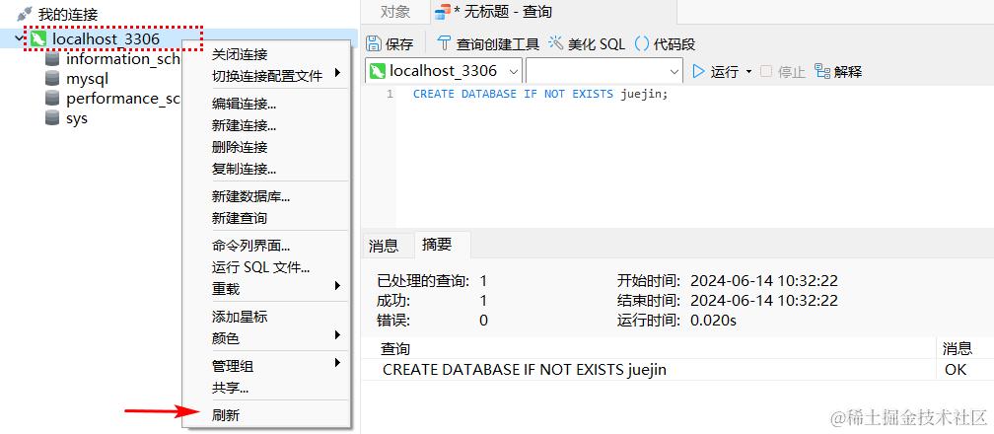Click the information_schema database icon

[52, 59]
